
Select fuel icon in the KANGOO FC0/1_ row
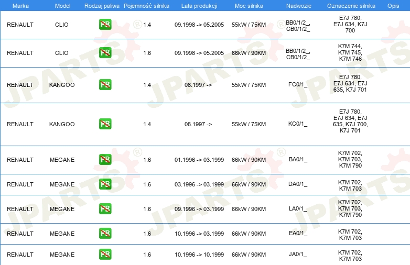pos(105,85)
